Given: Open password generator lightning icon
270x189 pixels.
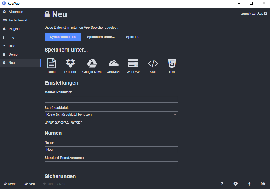Looking at the screenshot, I should point(249,184).
